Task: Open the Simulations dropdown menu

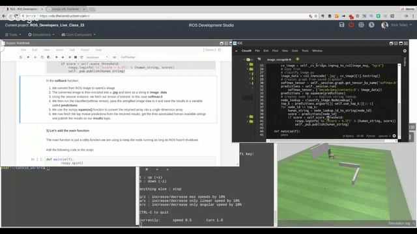Action: pos(41,34)
